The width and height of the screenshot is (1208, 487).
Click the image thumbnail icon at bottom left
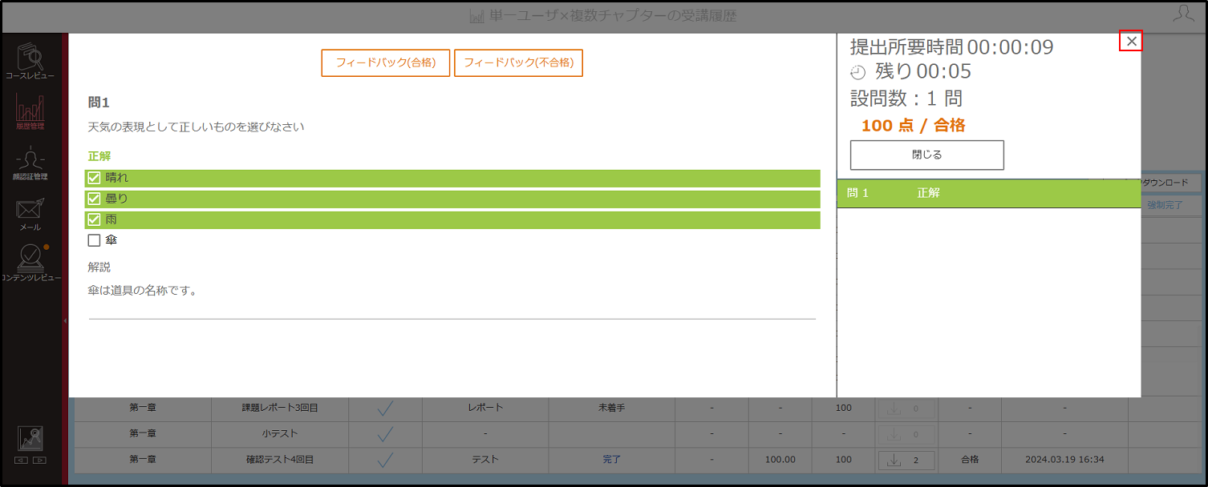(x=30, y=438)
